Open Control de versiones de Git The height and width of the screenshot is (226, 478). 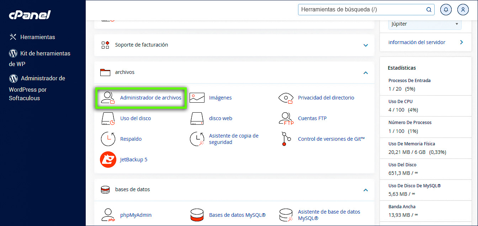click(330, 139)
